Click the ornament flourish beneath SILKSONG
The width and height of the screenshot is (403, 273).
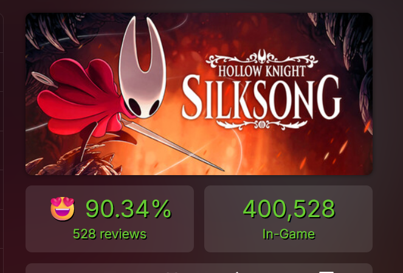pos(261,125)
